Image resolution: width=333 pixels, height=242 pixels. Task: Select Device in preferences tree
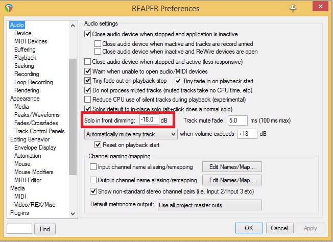22,33
